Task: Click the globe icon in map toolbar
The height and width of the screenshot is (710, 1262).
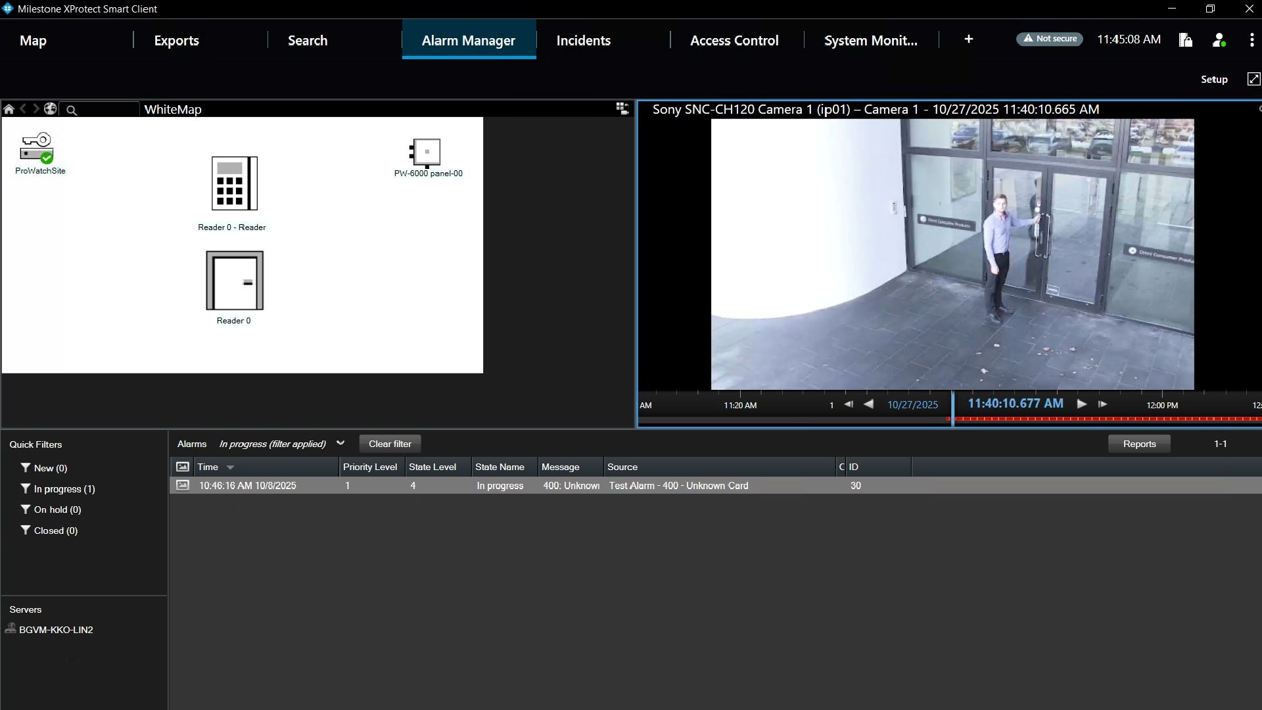Action: 50,109
